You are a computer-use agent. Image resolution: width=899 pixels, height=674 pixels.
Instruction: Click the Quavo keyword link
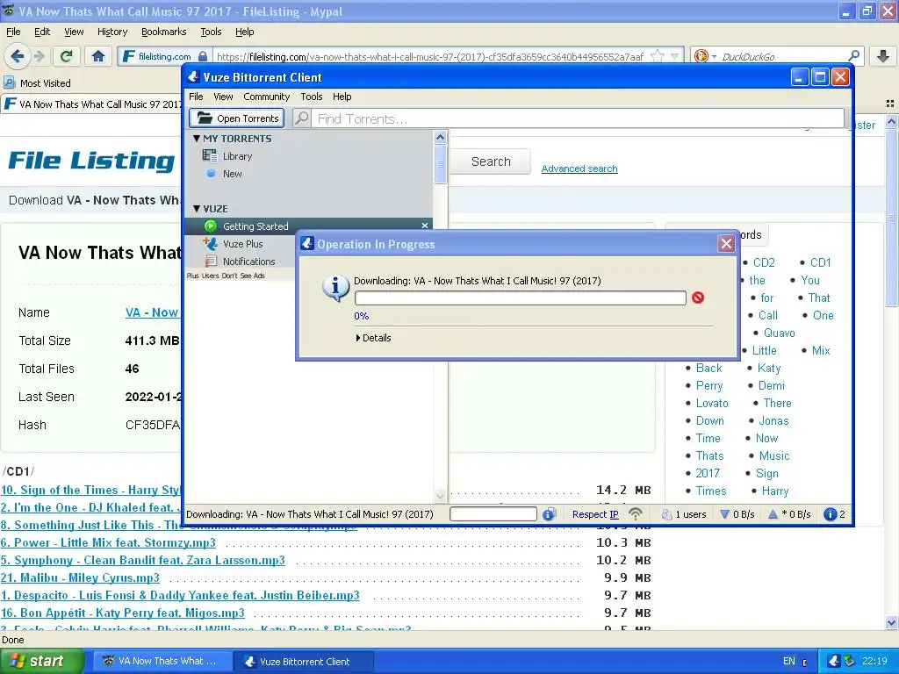click(780, 333)
